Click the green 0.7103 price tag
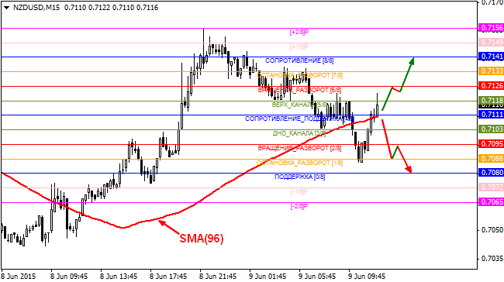The width and height of the screenshot is (504, 282). point(491,129)
